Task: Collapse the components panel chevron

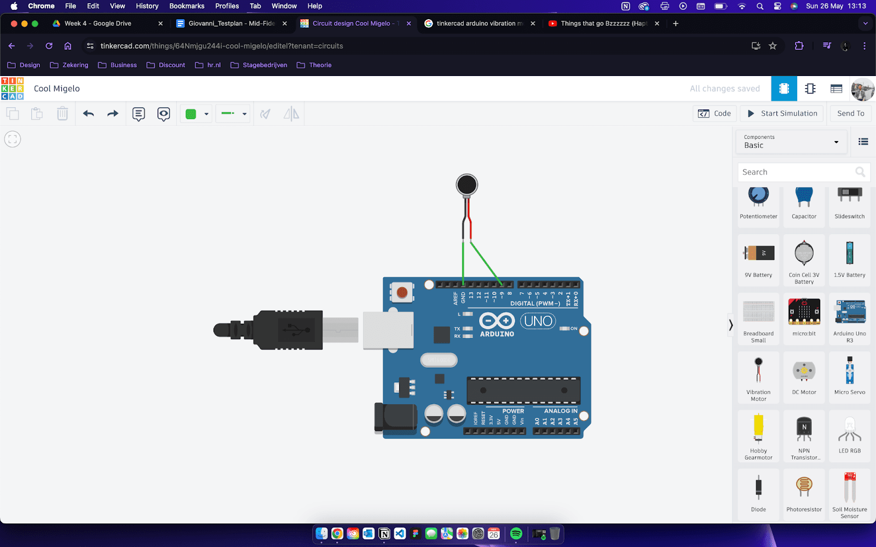Action: pos(731,325)
